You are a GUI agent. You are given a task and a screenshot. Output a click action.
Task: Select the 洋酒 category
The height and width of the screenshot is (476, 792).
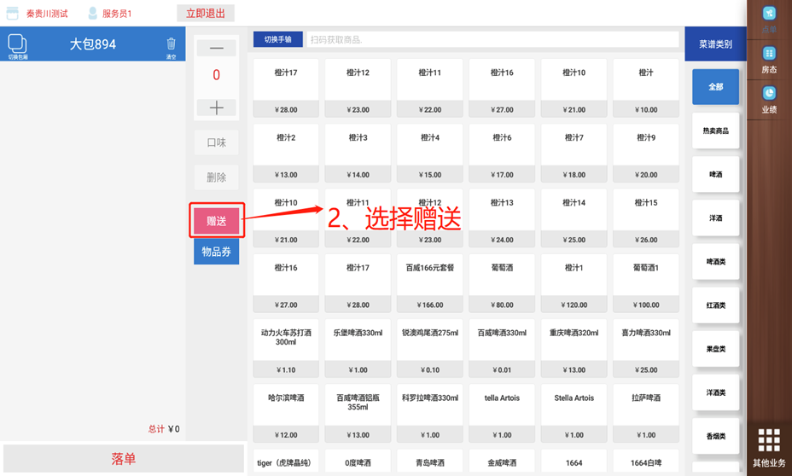715,218
